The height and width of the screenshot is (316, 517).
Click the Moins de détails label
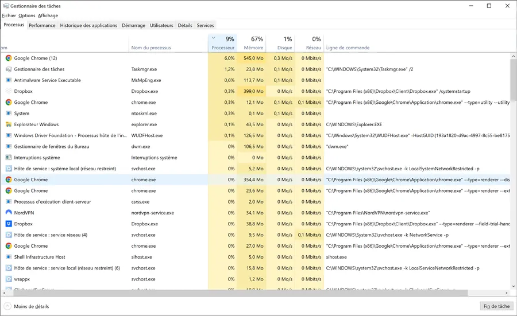(32, 306)
